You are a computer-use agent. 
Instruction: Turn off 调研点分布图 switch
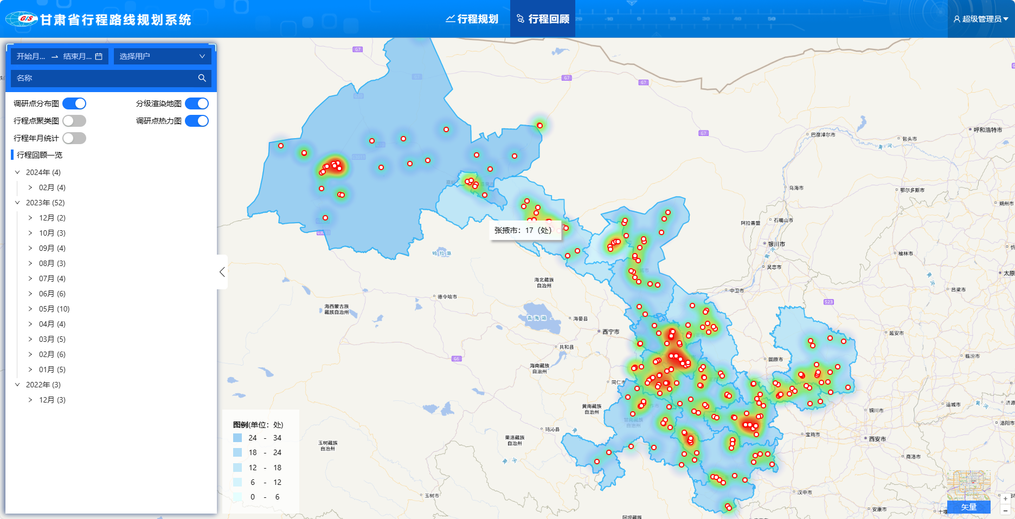pos(74,103)
